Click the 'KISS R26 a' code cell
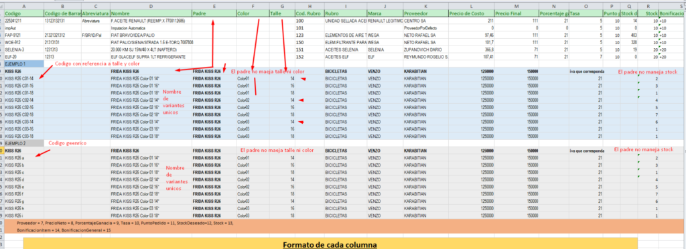Viewport: 686px width, 249px height. pos(23,158)
